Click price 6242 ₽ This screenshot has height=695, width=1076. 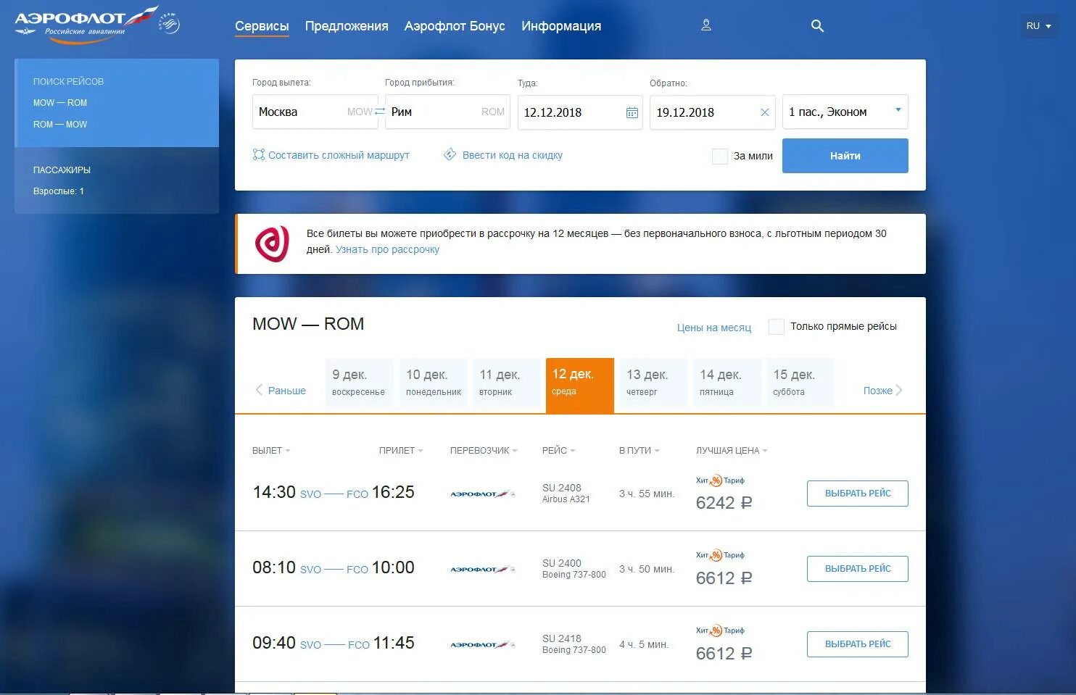pos(724,503)
